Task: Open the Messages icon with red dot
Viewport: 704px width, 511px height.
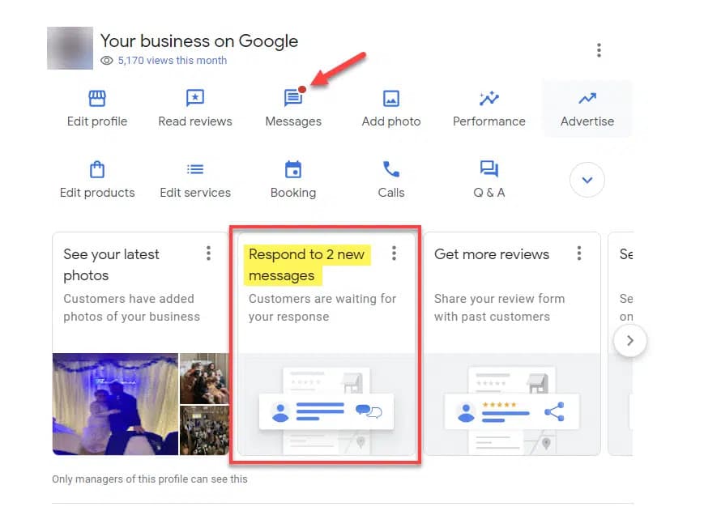Action: click(x=295, y=96)
